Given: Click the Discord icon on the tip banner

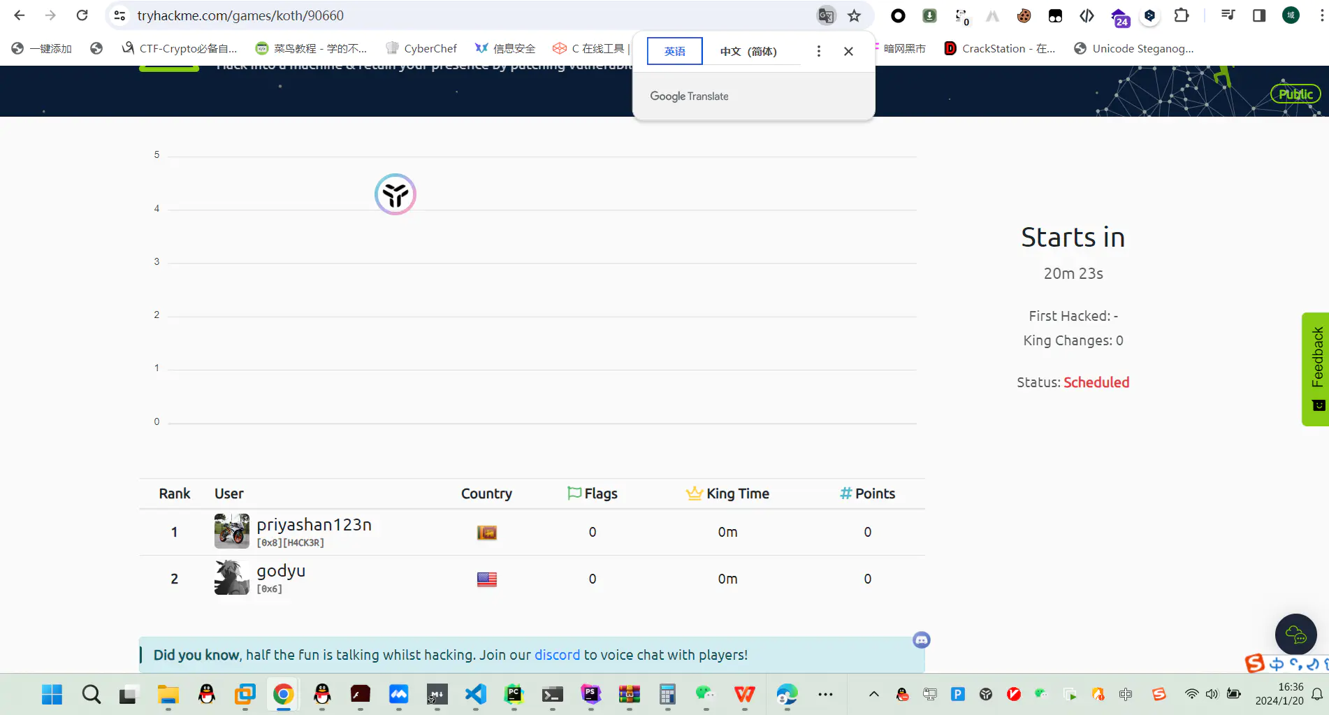Looking at the screenshot, I should [x=921, y=640].
